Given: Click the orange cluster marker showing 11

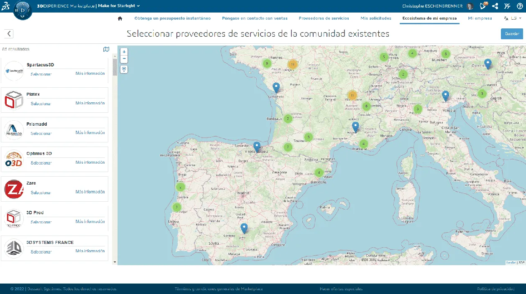Looking at the screenshot, I should click(x=293, y=64).
